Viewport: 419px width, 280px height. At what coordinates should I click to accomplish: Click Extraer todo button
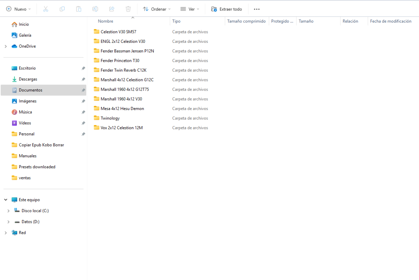(227, 9)
